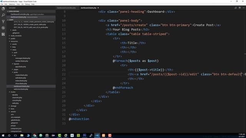Expand the pages folder
This screenshot has width=246, height=138.
[x=16, y=69]
